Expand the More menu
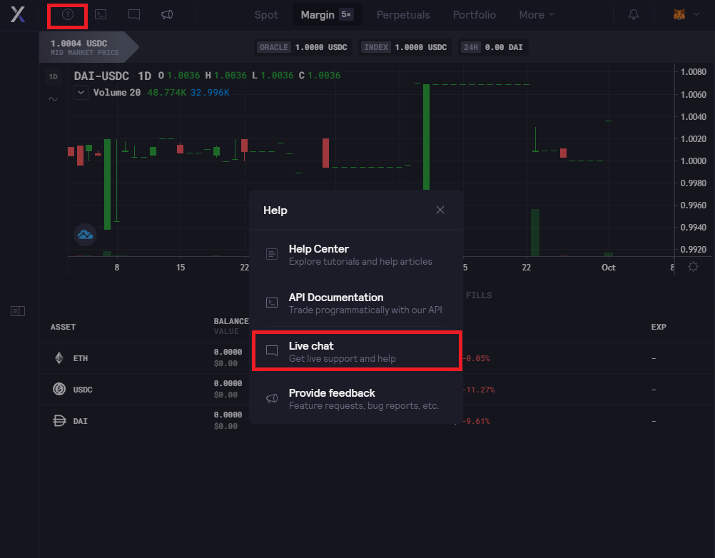Image resolution: width=715 pixels, height=558 pixels. pos(537,14)
